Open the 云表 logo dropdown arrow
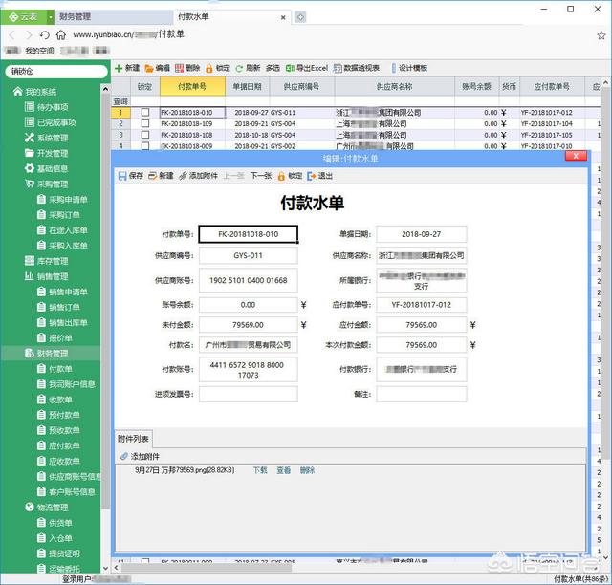This screenshot has width=612, height=585. point(51,17)
